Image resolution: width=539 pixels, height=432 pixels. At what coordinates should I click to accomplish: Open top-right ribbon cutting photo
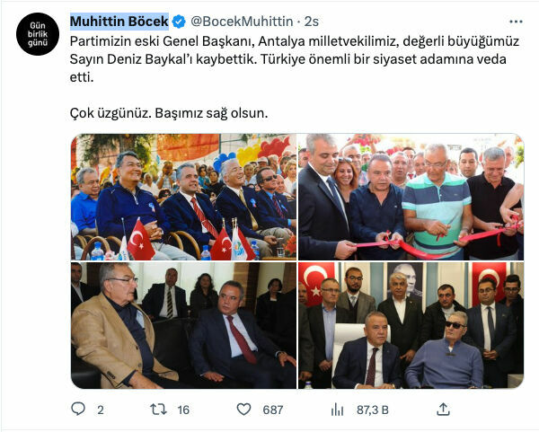pos(411,197)
